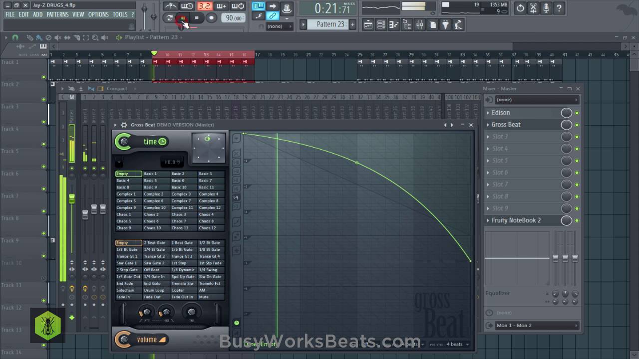Toggle Track 1 mute LED in playlist

pos(44,77)
